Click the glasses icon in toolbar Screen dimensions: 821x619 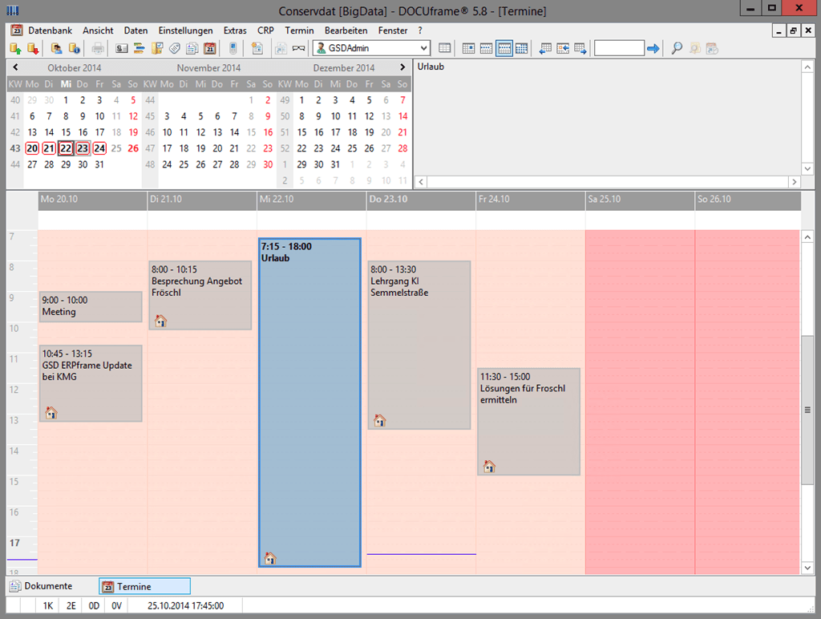point(298,48)
